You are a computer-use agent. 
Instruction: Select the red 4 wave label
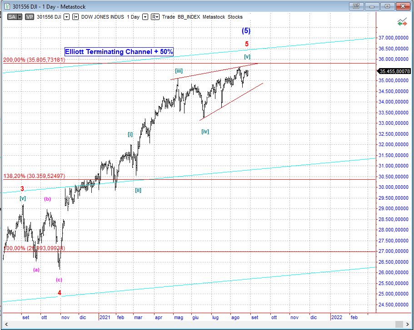60,292
